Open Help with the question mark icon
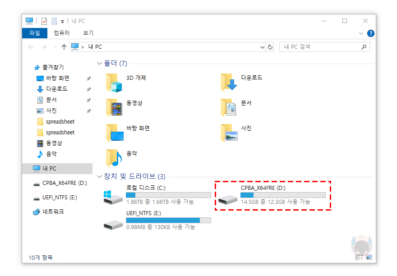 click(370, 33)
